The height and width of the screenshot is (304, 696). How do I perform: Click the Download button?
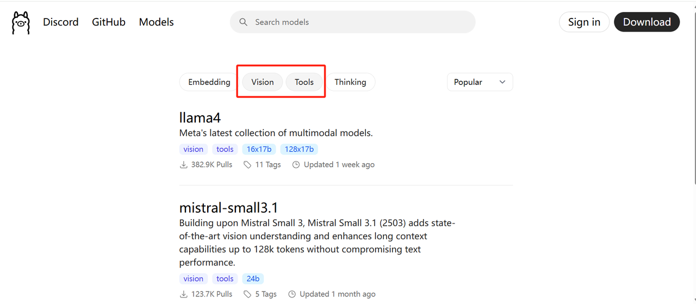pos(647,22)
